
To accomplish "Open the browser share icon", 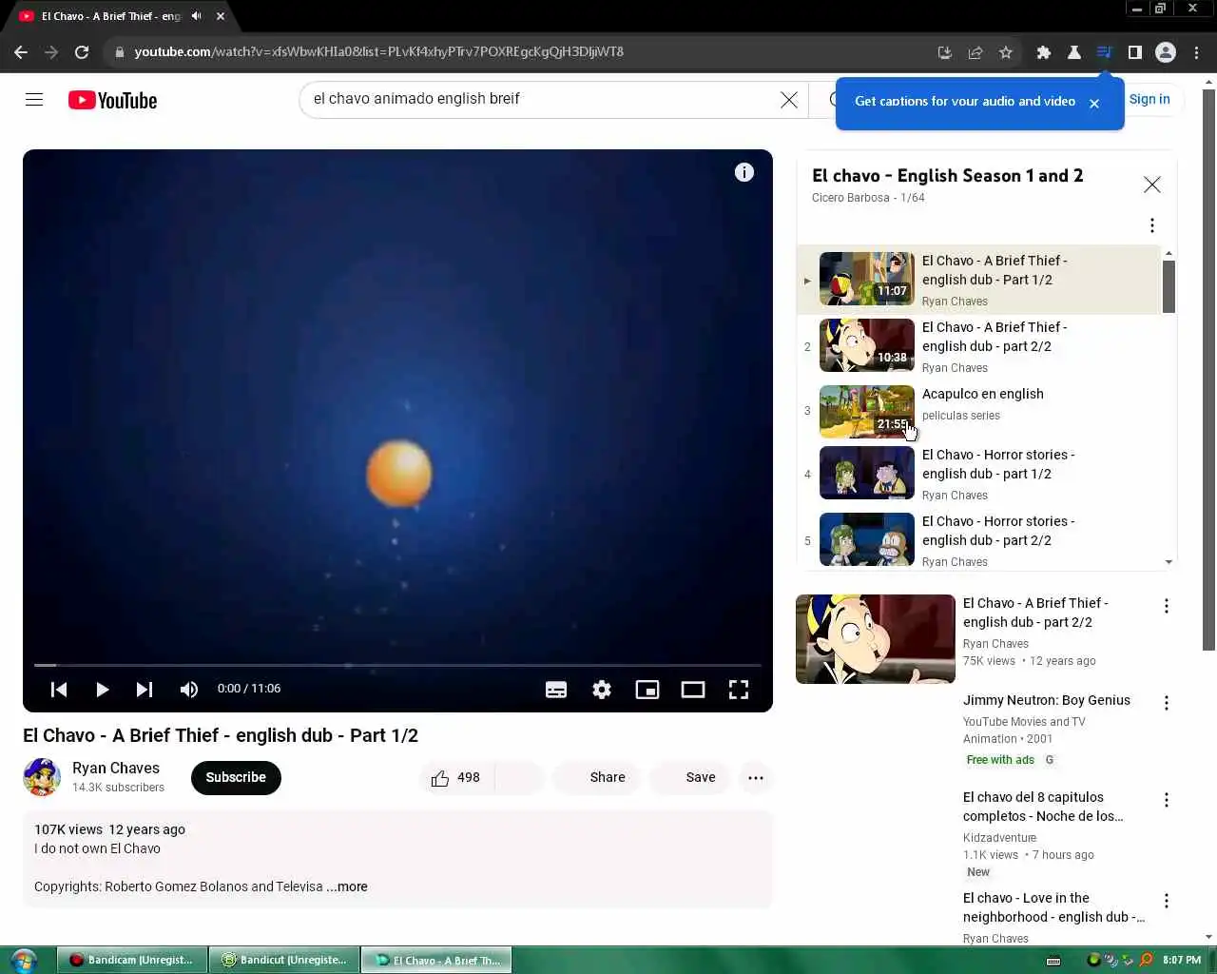I will [x=976, y=52].
